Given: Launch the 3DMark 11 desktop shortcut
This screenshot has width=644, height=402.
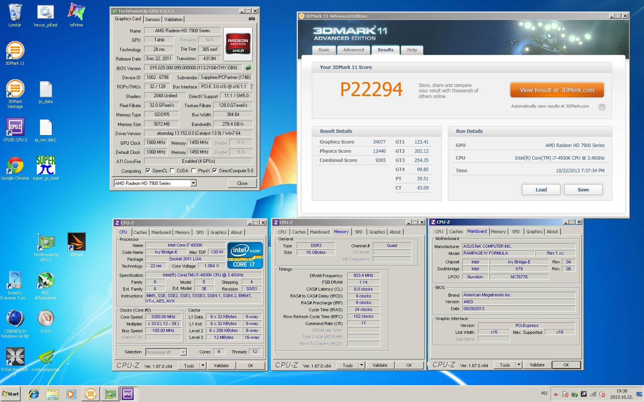Looking at the screenshot, I should tap(15, 54).
